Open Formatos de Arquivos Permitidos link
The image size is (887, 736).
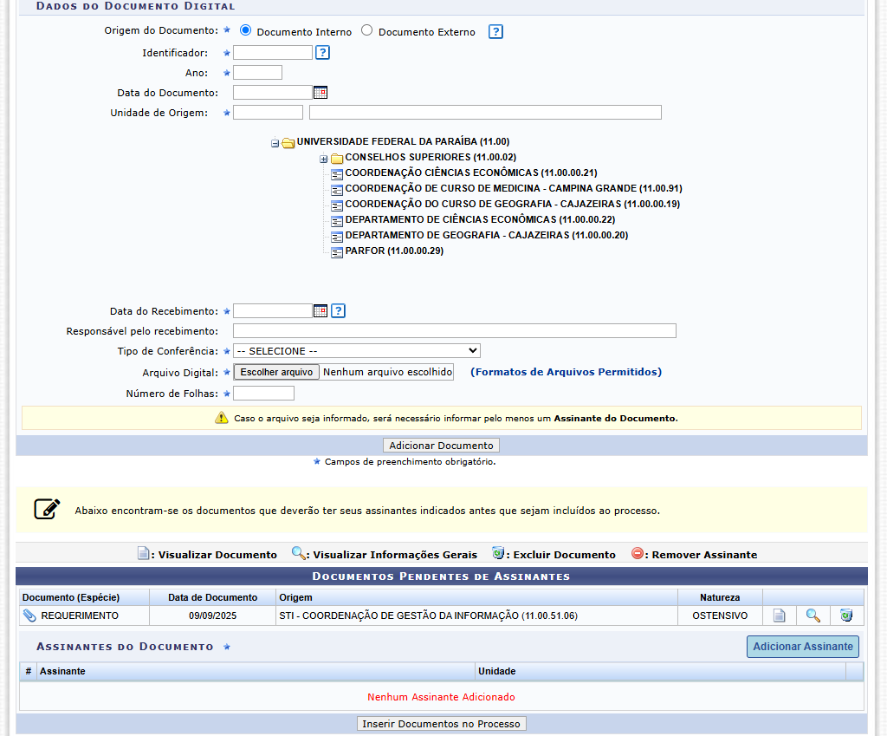566,372
